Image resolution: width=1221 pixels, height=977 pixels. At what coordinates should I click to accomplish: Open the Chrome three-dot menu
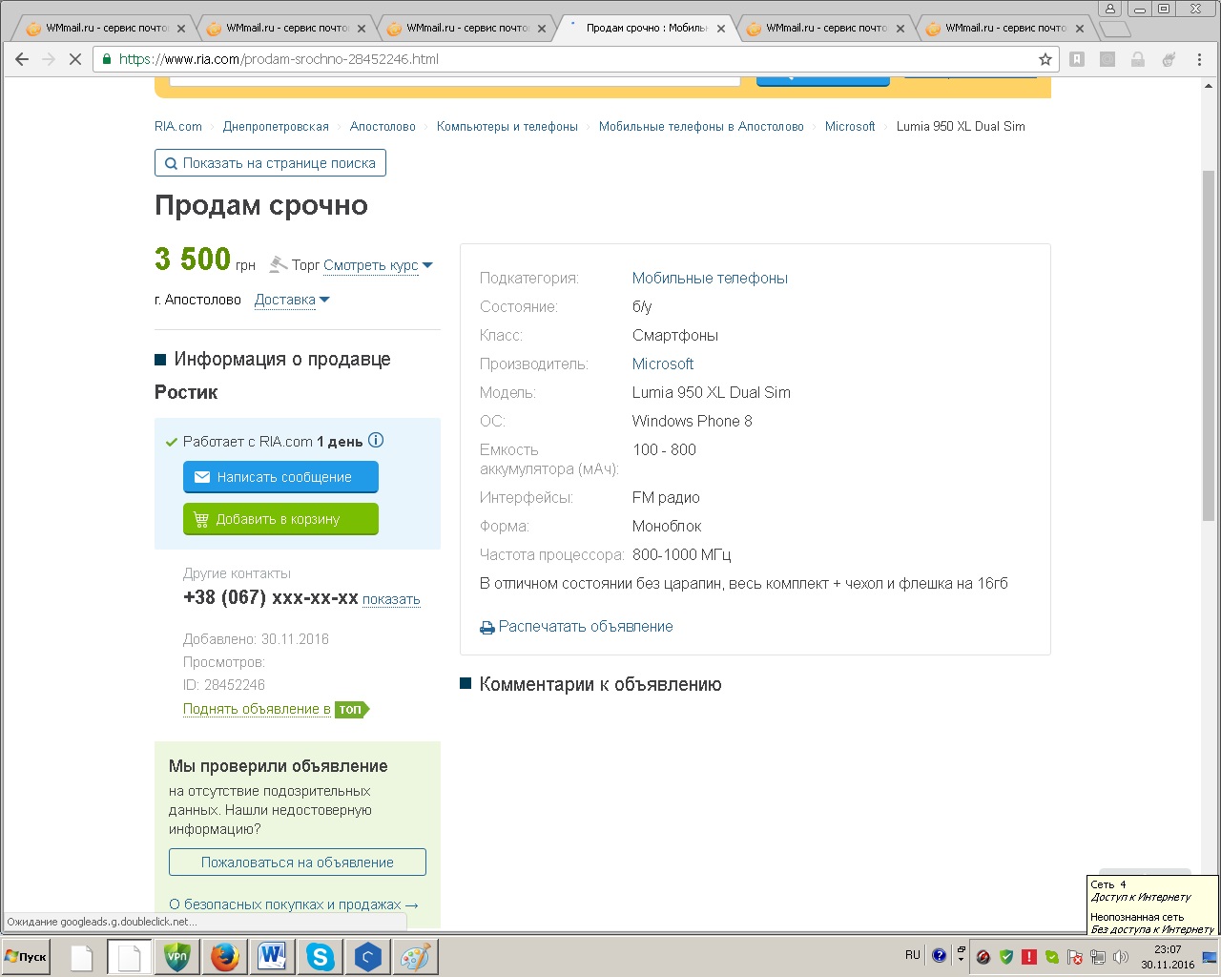coord(1199,59)
